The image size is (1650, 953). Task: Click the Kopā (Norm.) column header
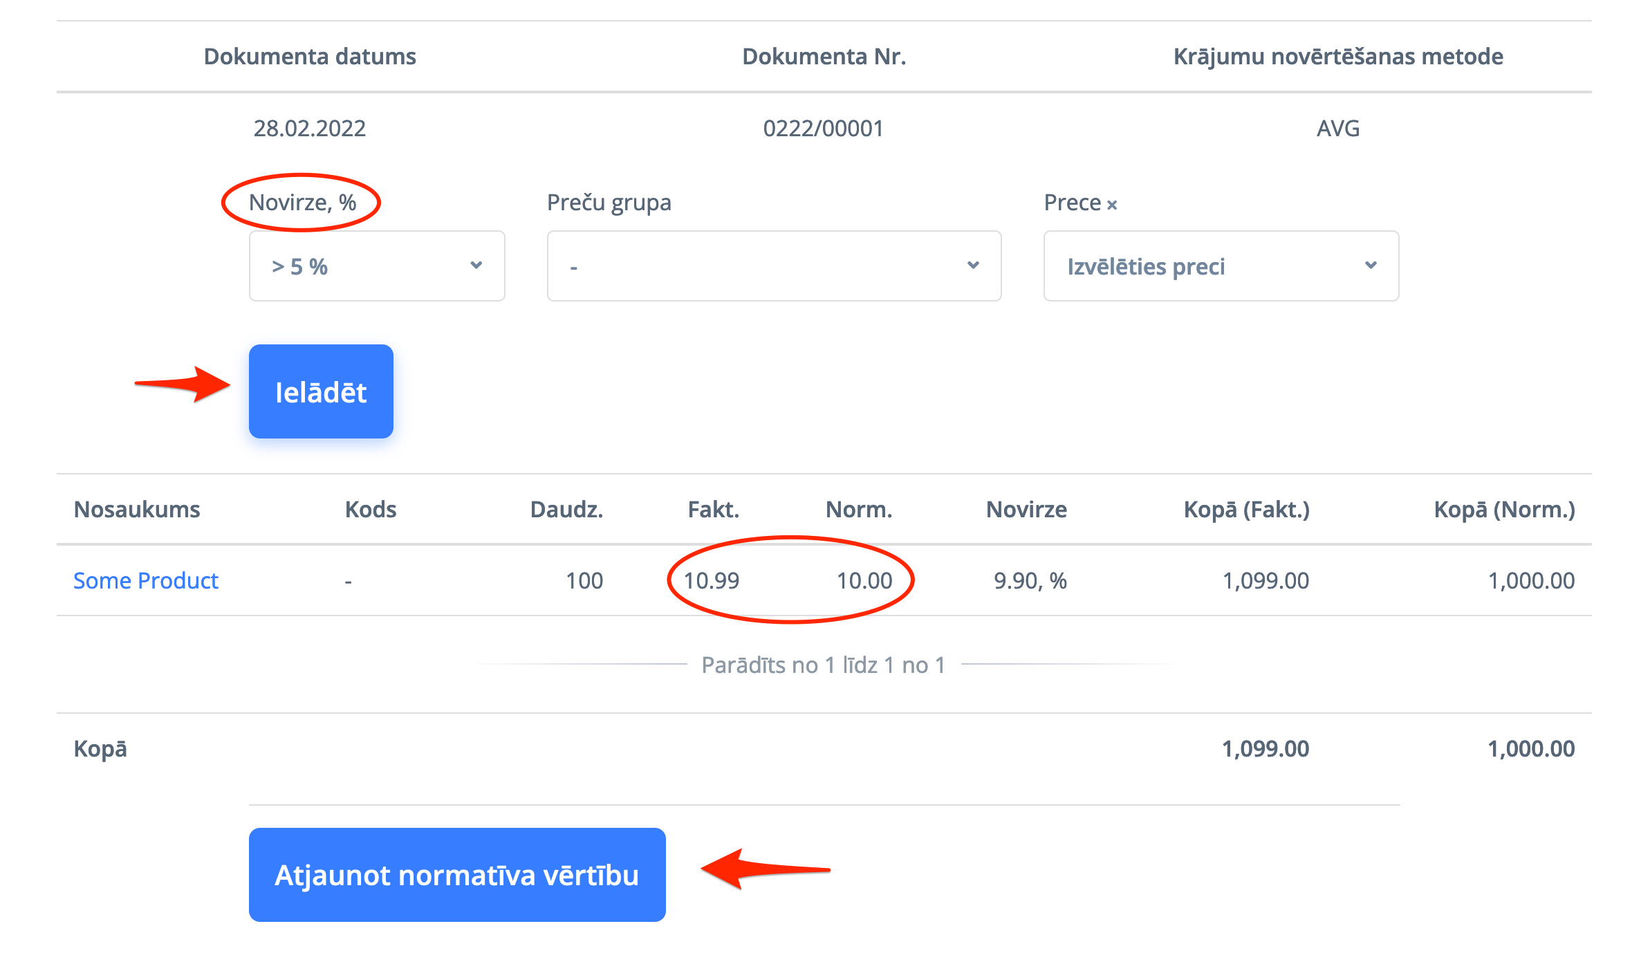(1504, 510)
